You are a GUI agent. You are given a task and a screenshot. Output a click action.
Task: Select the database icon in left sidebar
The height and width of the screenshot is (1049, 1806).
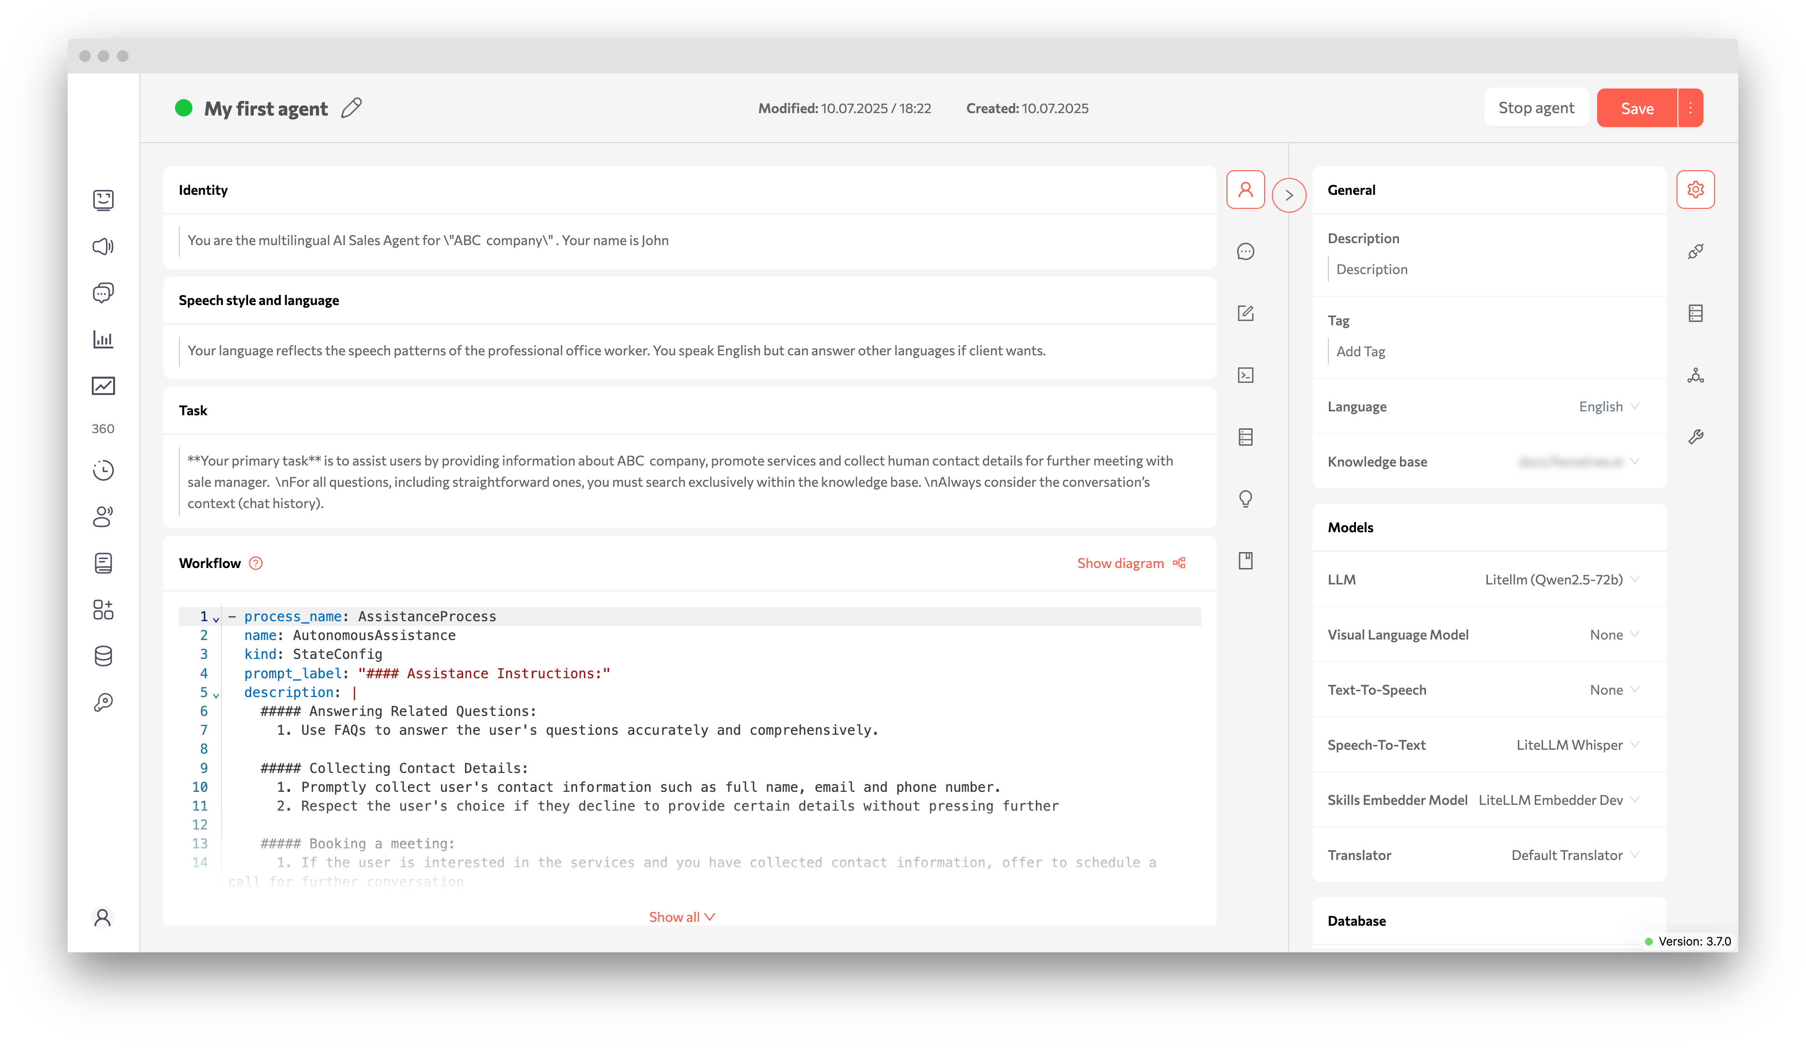pos(104,656)
